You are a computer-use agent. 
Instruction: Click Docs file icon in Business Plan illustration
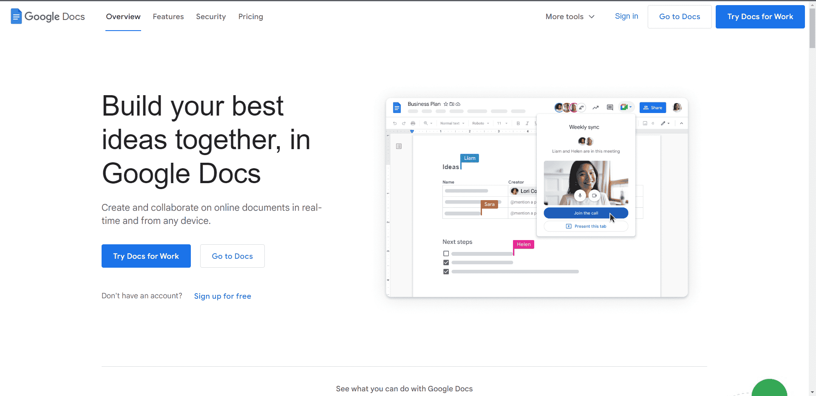click(397, 107)
